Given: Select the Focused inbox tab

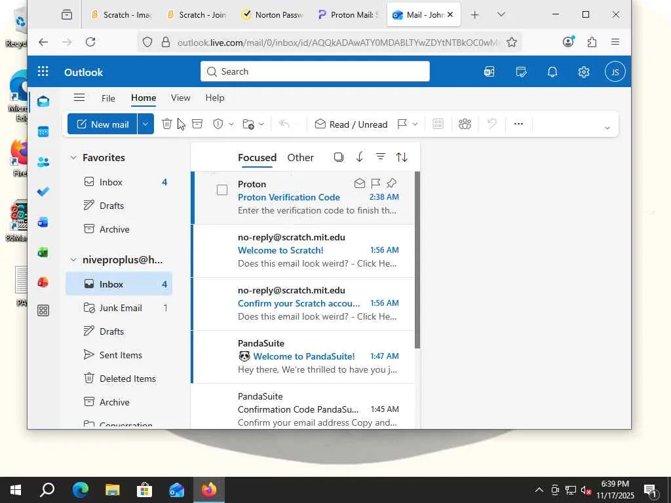Looking at the screenshot, I should tap(257, 157).
